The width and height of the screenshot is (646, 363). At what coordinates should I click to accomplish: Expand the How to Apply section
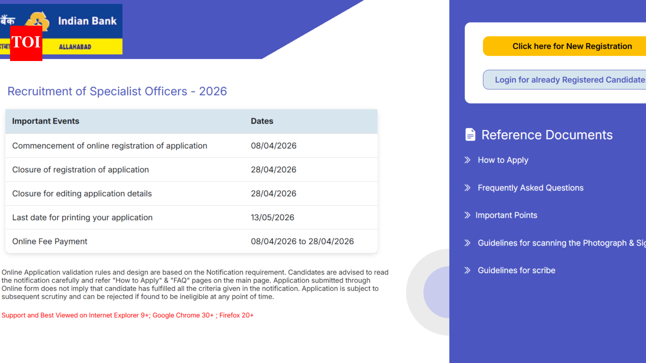click(503, 160)
